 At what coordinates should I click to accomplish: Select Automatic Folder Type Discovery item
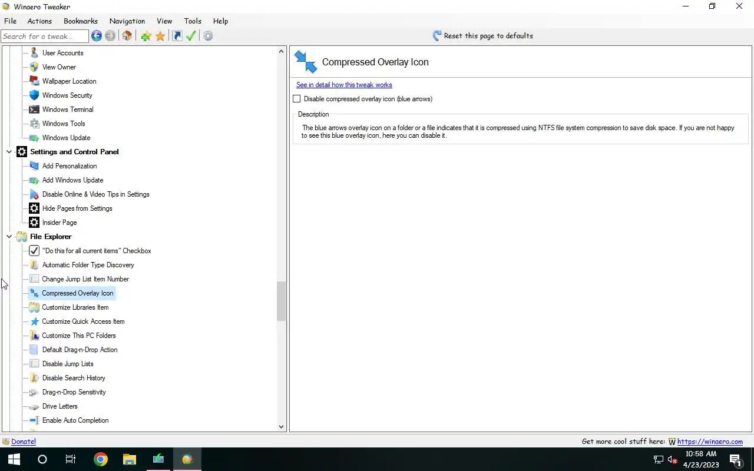click(x=88, y=265)
